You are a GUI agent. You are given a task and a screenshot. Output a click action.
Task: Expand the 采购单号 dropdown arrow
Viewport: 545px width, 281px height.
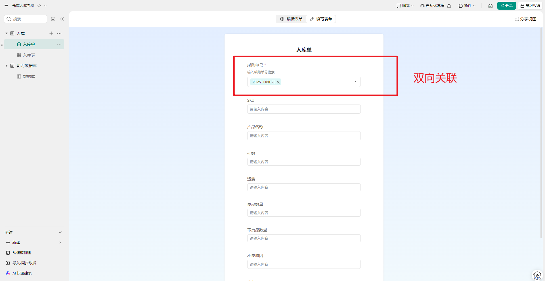pos(355,82)
